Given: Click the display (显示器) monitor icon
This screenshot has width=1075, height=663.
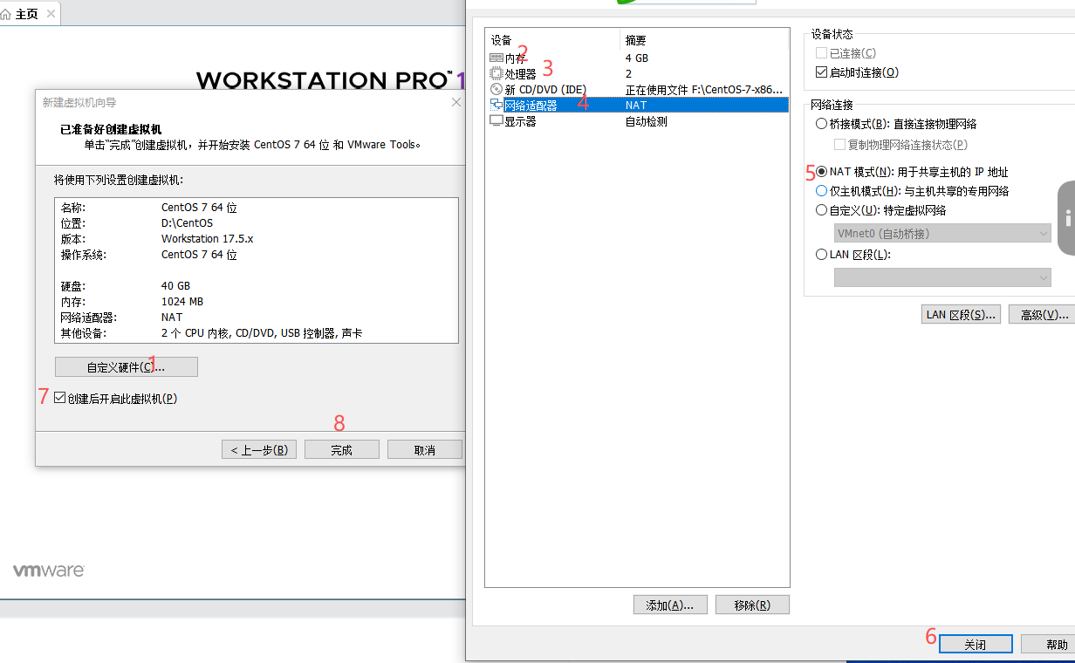Looking at the screenshot, I should point(496,121).
